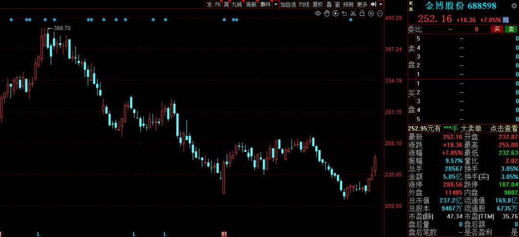Switch to 简 simplified view
This screenshot has height=237, width=519.
click(226, 4)
